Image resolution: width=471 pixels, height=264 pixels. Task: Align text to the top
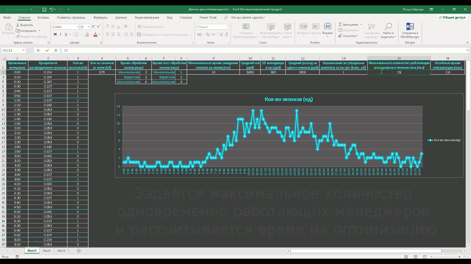tap(108, 27)
